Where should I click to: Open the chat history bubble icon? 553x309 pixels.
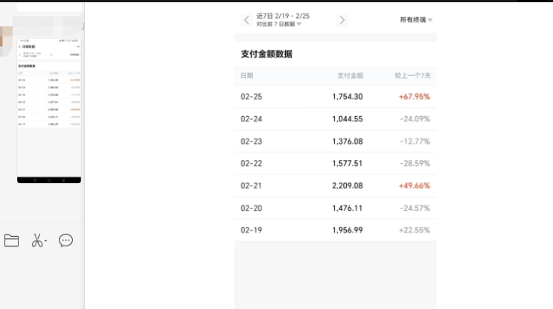click(x=65, y=240)
